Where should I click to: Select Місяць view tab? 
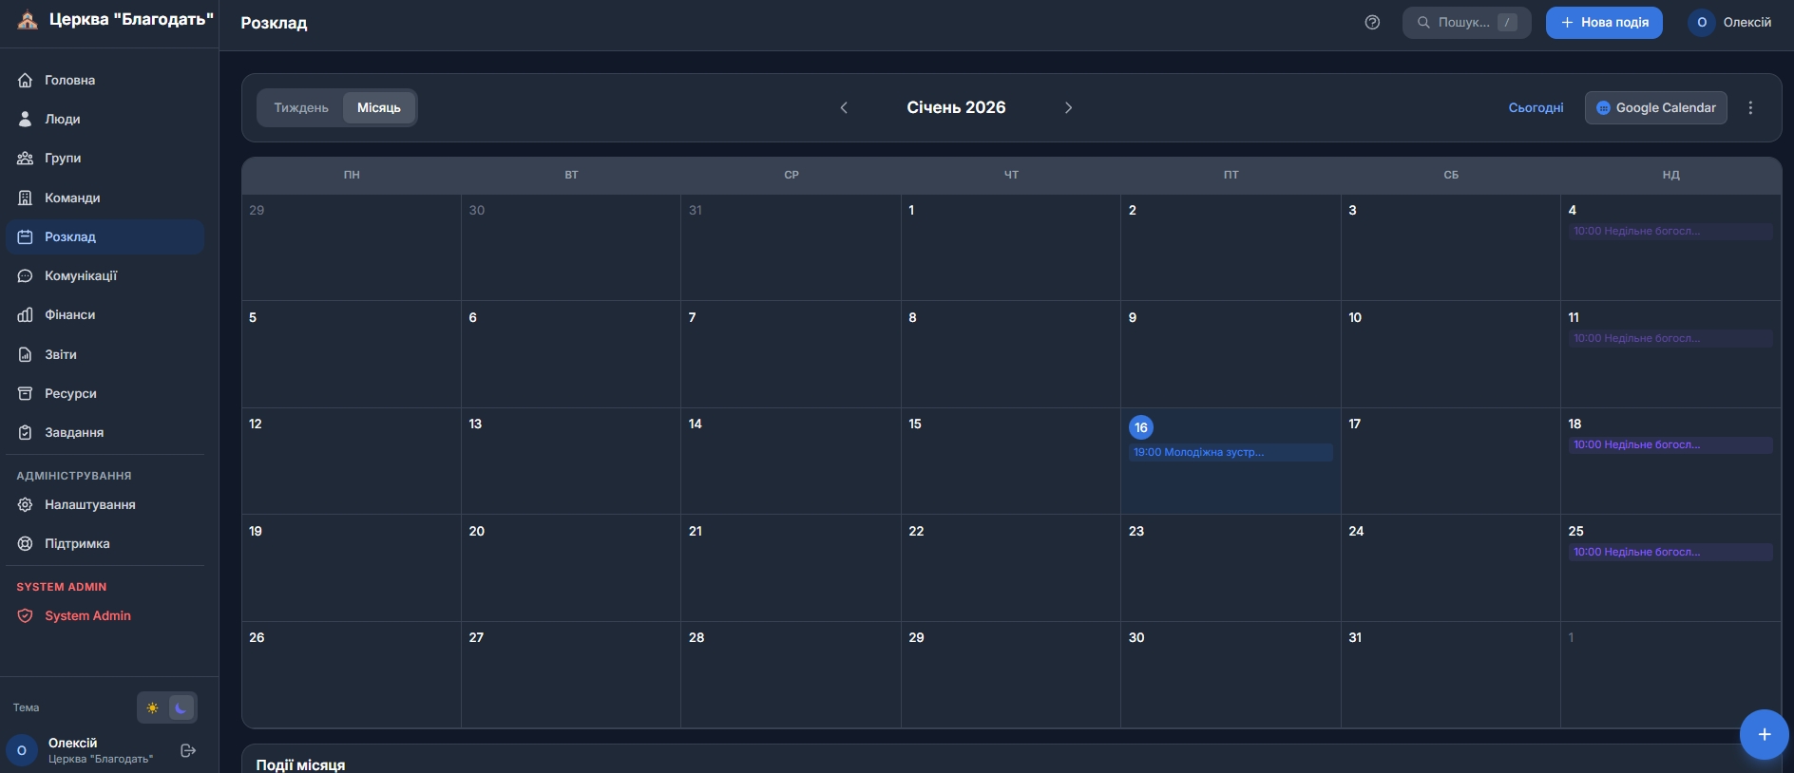click(378, 108)
